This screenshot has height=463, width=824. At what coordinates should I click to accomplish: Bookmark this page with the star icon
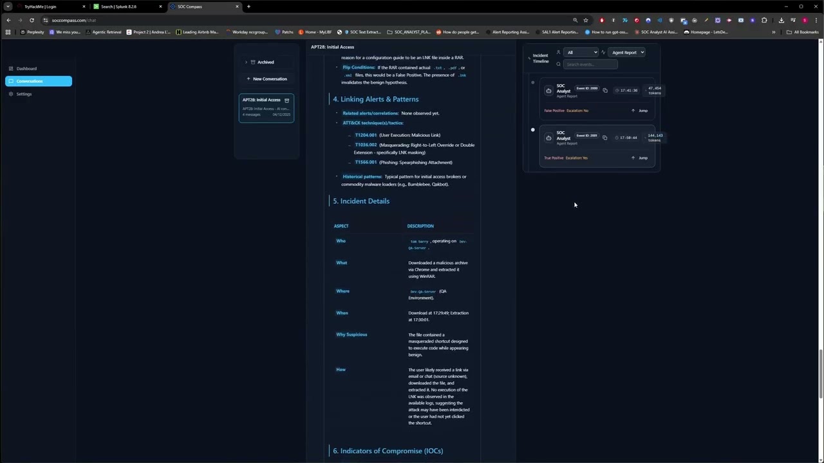[x=586, y=20]
